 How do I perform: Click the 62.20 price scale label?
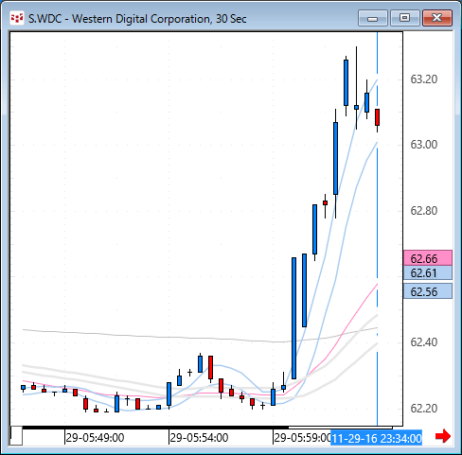pos(424,409)
